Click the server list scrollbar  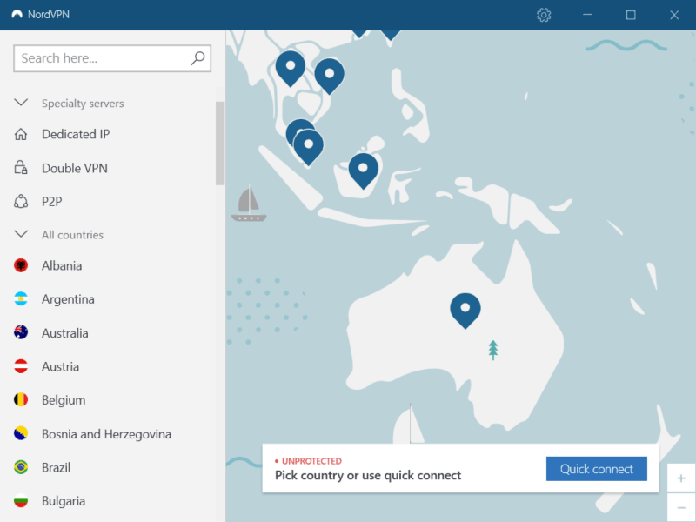[x=220, y=144]
